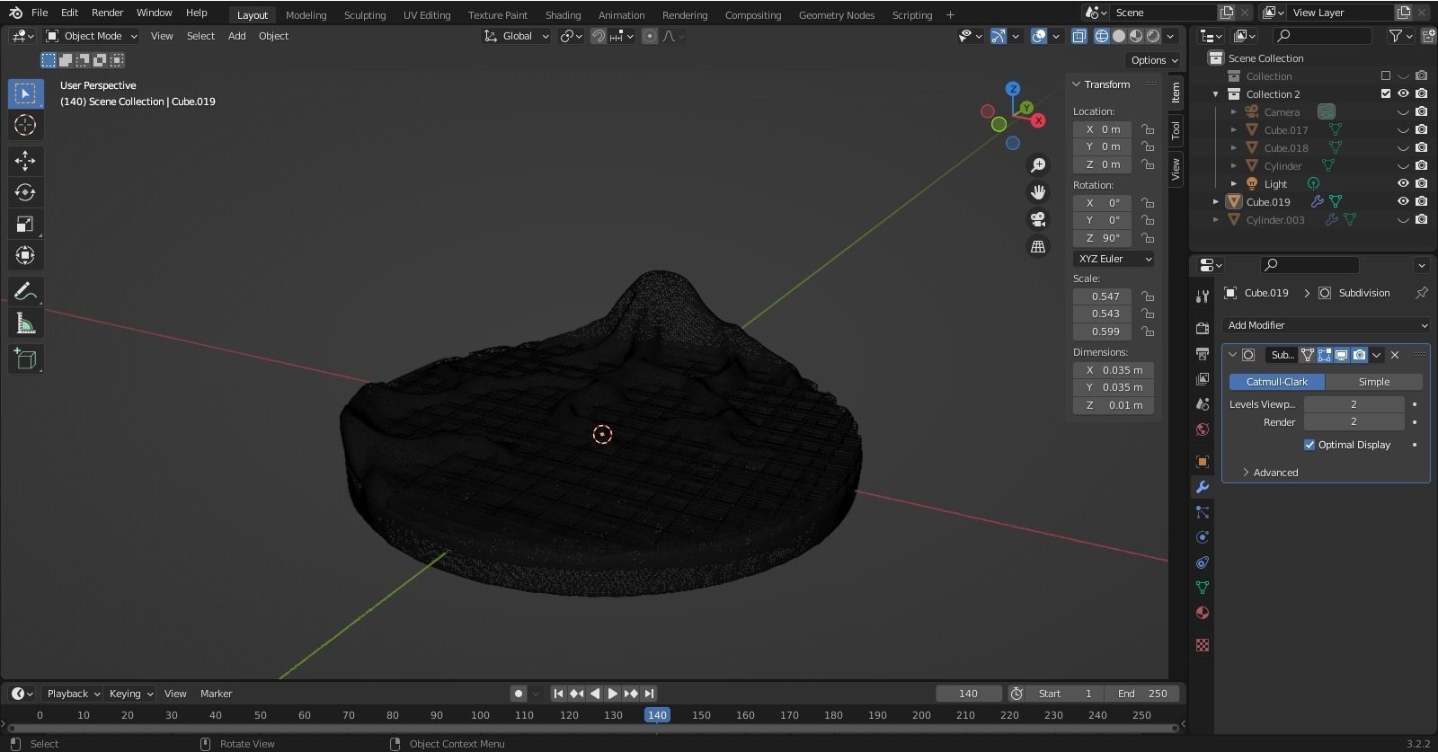Hide Cube.019 in viewport
The height and width of the screenshot is (752, 1438).
tap(1403, 202)
